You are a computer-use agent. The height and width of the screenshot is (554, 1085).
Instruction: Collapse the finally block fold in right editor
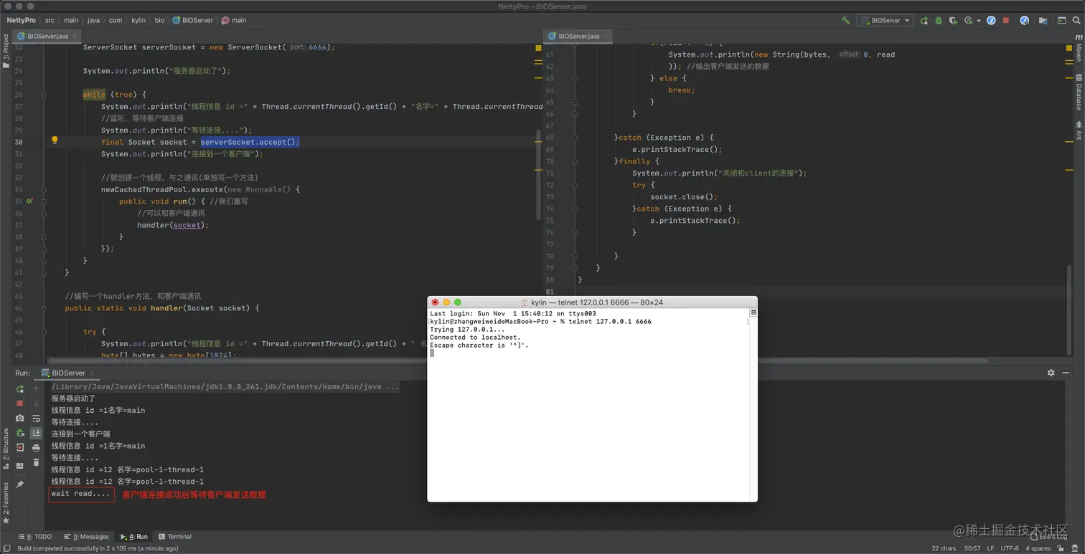coord(575,161)
